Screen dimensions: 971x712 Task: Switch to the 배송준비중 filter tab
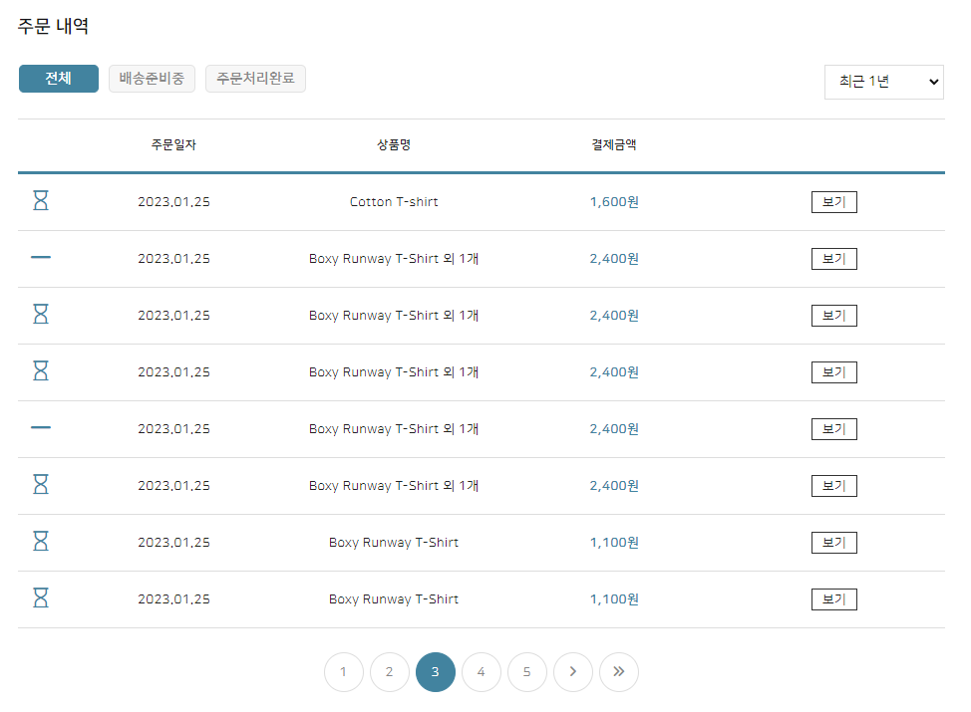point(152,79)
